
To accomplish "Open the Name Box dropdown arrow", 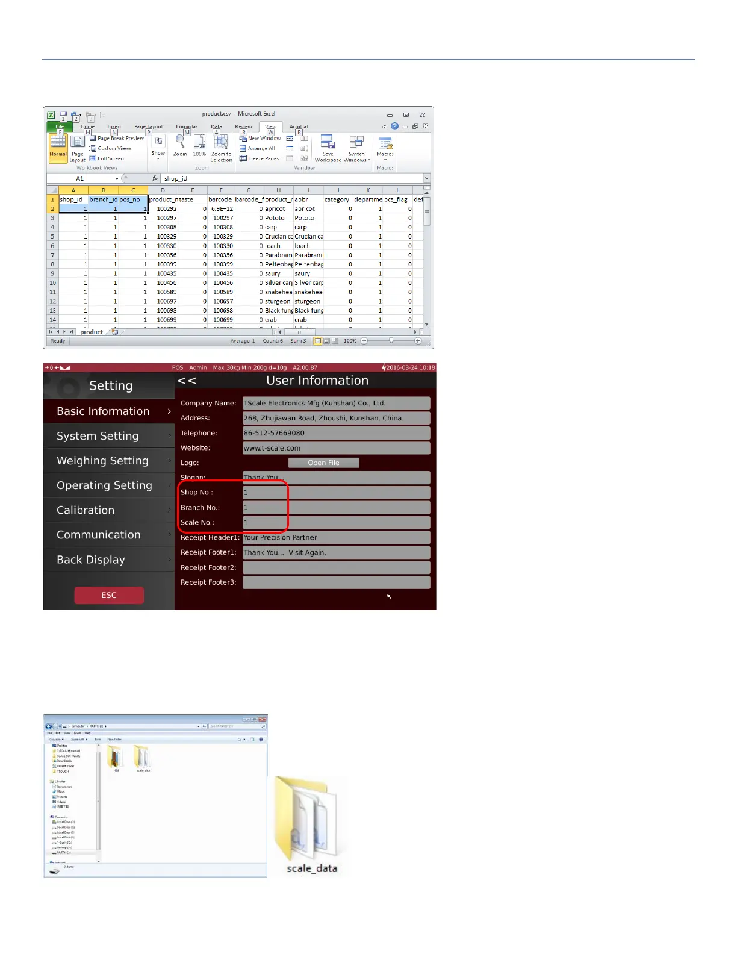I will point(117,179).
